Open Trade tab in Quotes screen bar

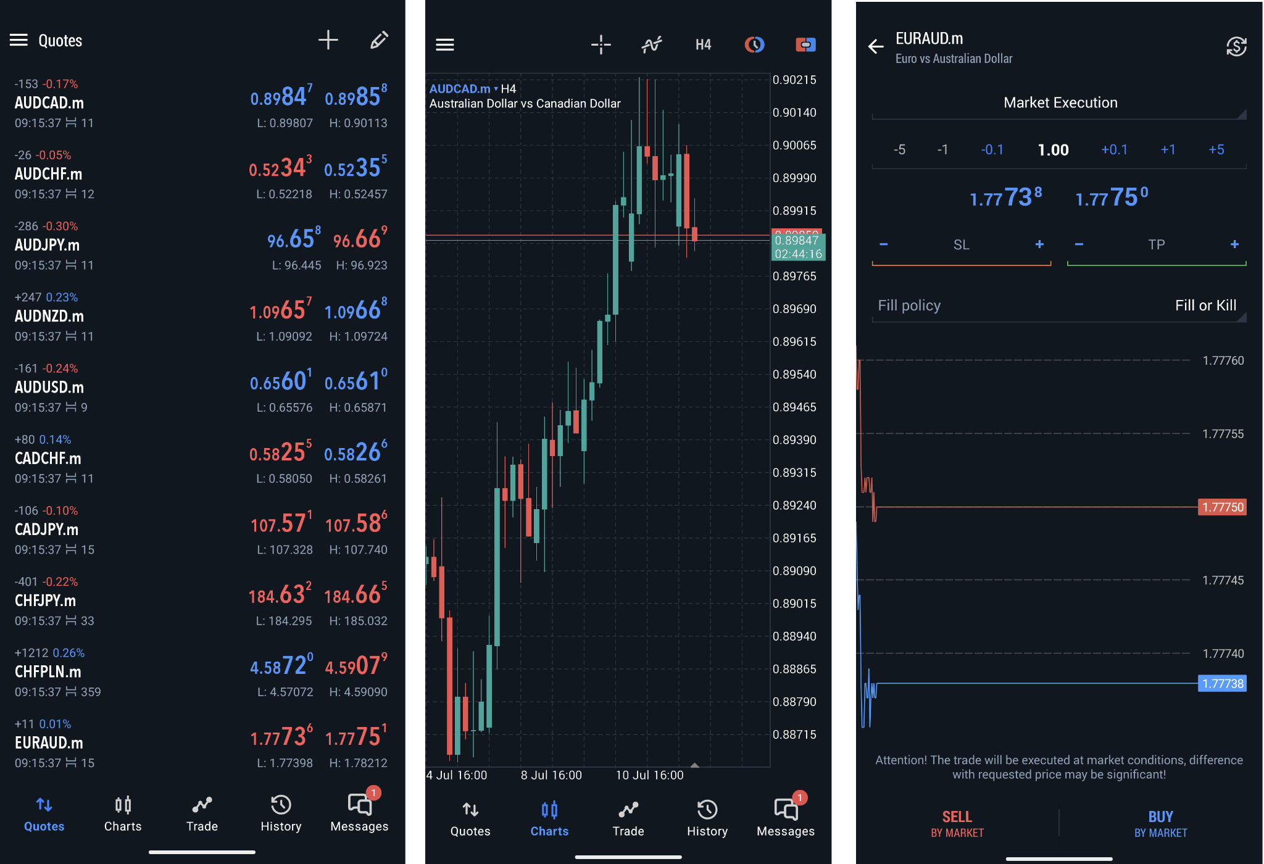[202, 813]
